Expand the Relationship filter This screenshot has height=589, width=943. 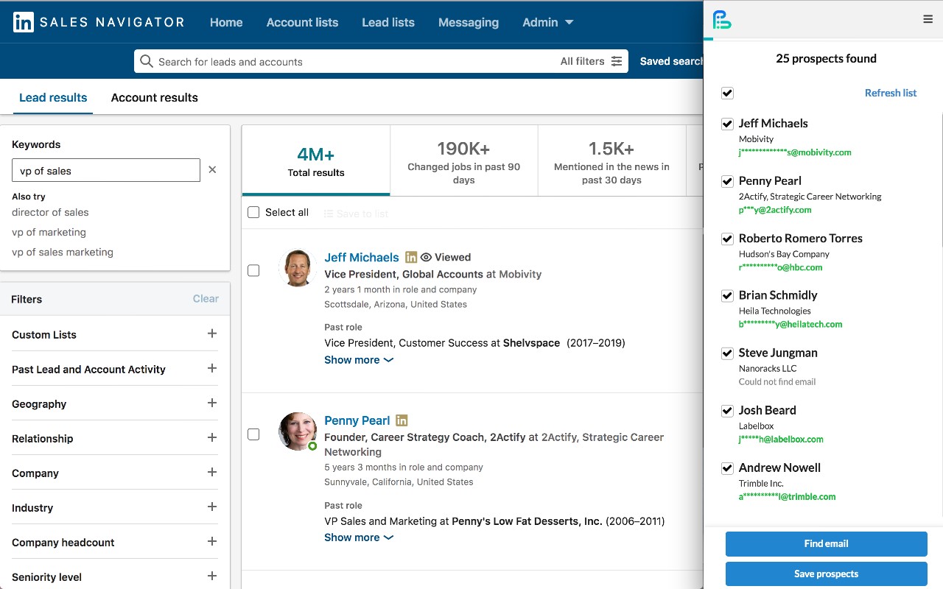pos(212,437)
